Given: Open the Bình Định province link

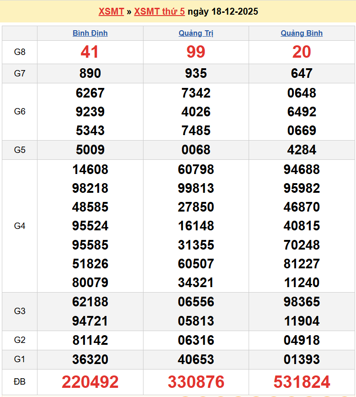Looking at the screenshot, I should coord(90,33).
